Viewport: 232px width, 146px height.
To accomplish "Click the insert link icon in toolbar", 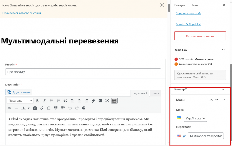I will pyautogui.click(x=93, y=101).
